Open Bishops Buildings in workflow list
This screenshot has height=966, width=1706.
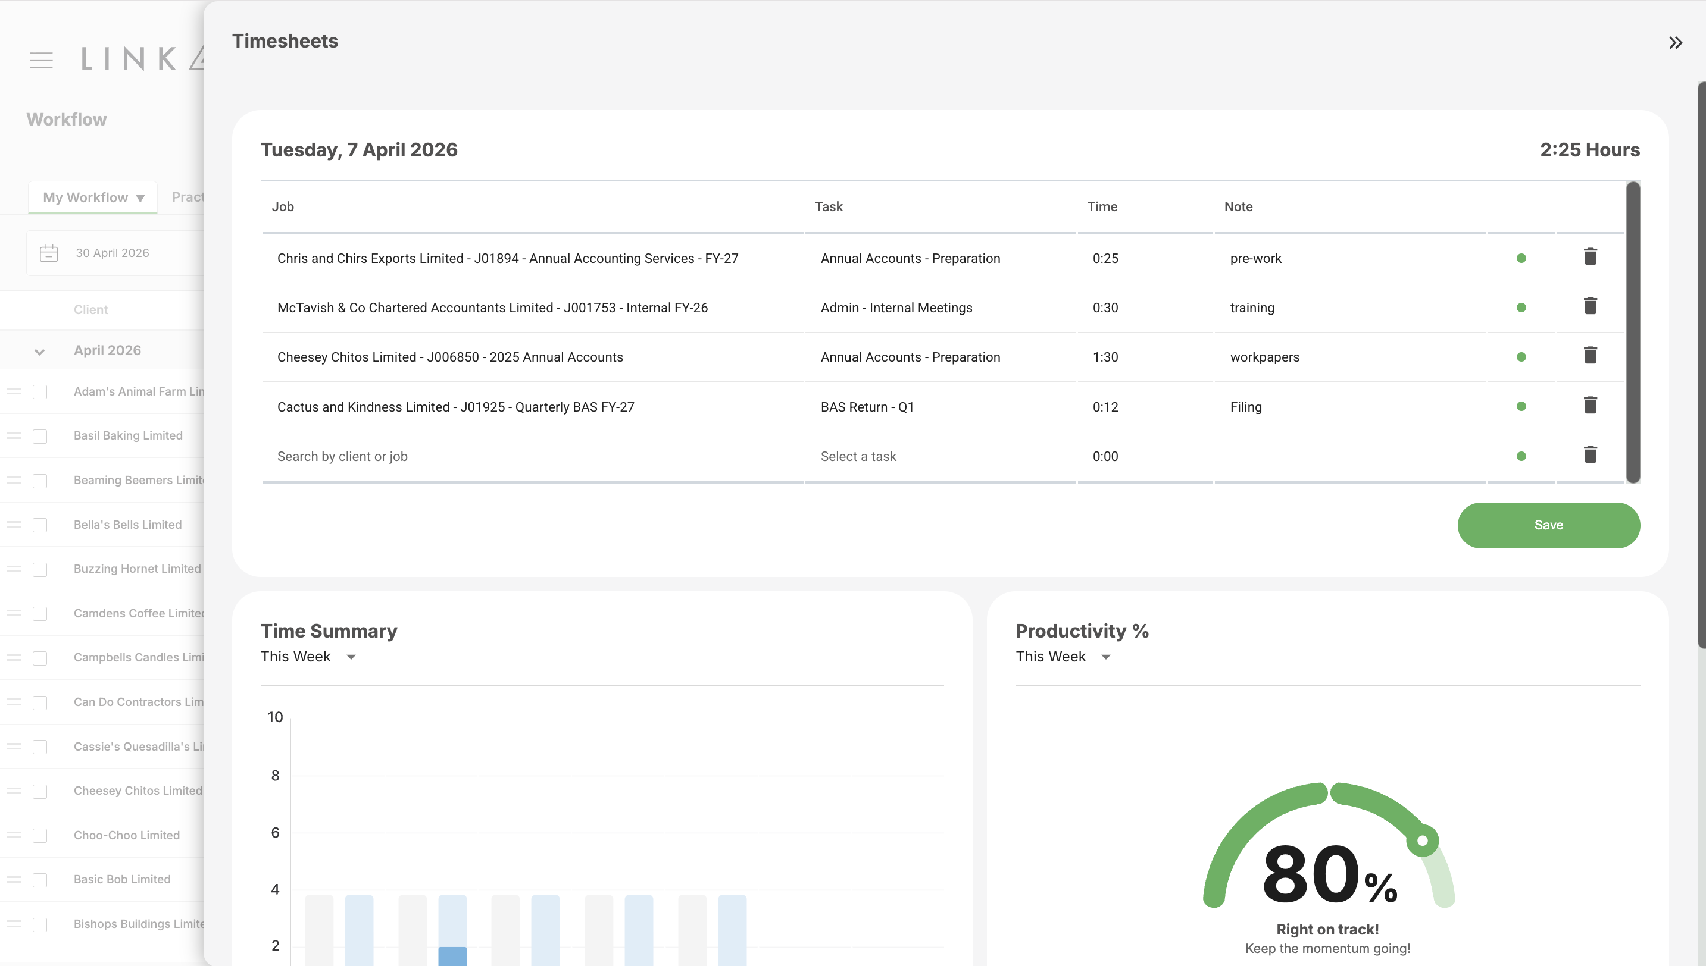(138, 924)
